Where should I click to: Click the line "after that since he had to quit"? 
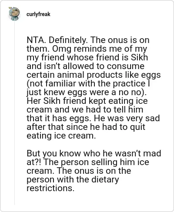coord(86,127)
